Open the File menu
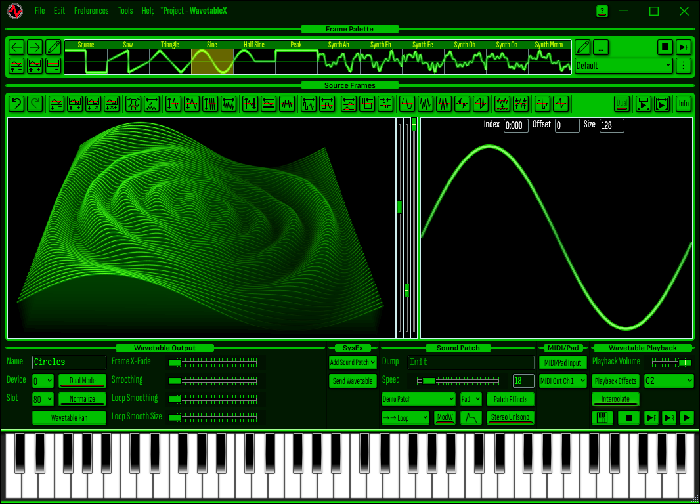700x504 pixels. click(x=40, y=10)
